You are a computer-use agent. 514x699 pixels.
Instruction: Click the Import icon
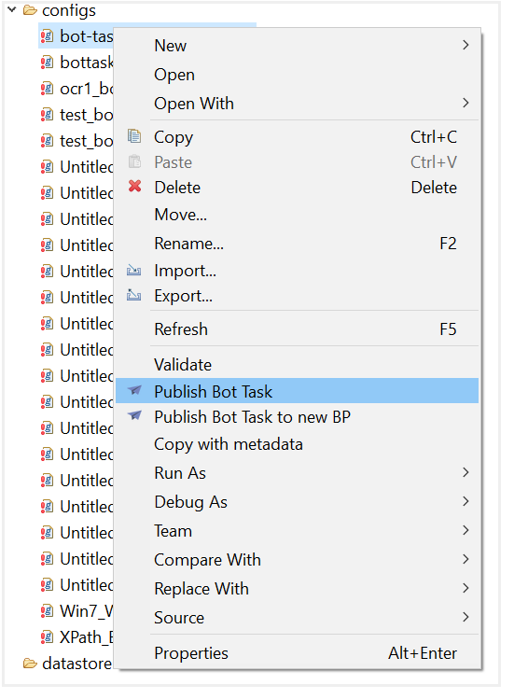(133, 270)
